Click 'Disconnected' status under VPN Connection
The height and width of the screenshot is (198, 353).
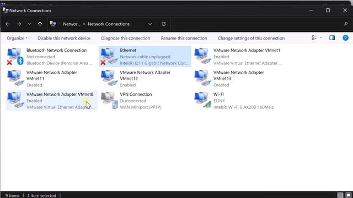tap(133, 101)
